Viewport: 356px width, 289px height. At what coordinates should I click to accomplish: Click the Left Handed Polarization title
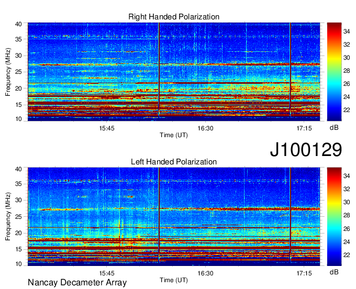(174, 162)
